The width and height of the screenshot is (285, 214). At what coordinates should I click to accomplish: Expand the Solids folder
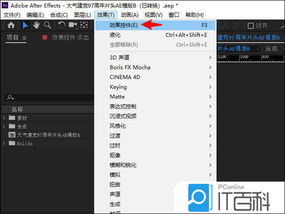(4, 143)
